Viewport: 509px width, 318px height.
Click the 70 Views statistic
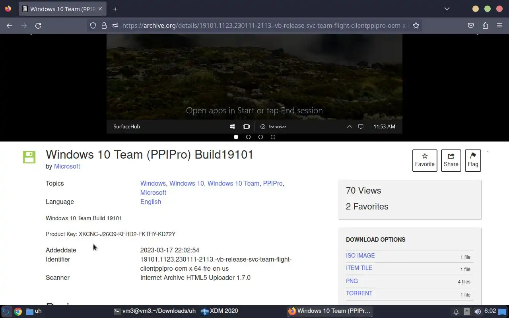(x=363, y=190)
